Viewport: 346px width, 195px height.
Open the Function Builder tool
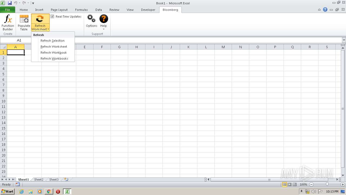(x=8, y=23)
